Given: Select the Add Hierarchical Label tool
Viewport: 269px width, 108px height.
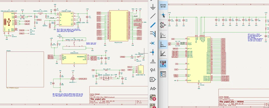Looking at the screenshot, I should (x=153, y=89).
